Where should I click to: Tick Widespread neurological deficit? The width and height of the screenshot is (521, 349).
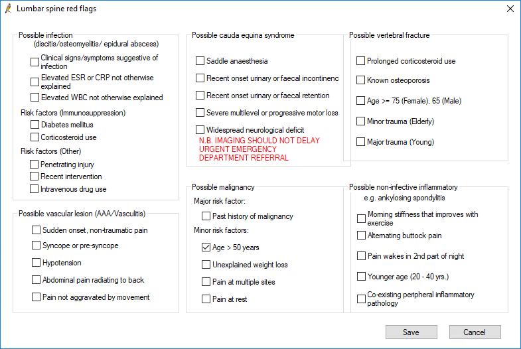[200, 130]
